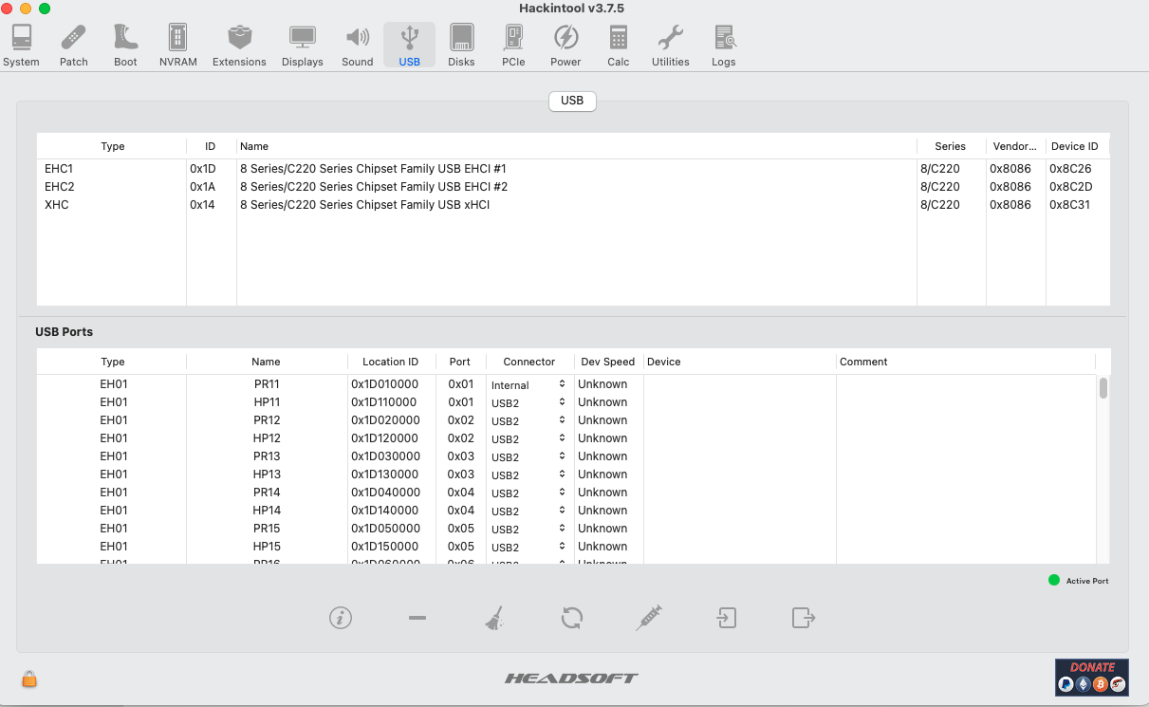Click the Comment cell for PR11
Viewport: 1149px width, 707px height.
coord(965,384)
